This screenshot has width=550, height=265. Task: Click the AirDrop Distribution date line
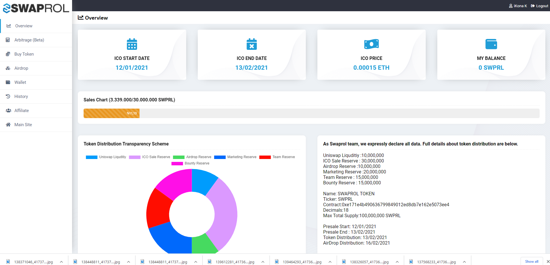click(357, 243)
